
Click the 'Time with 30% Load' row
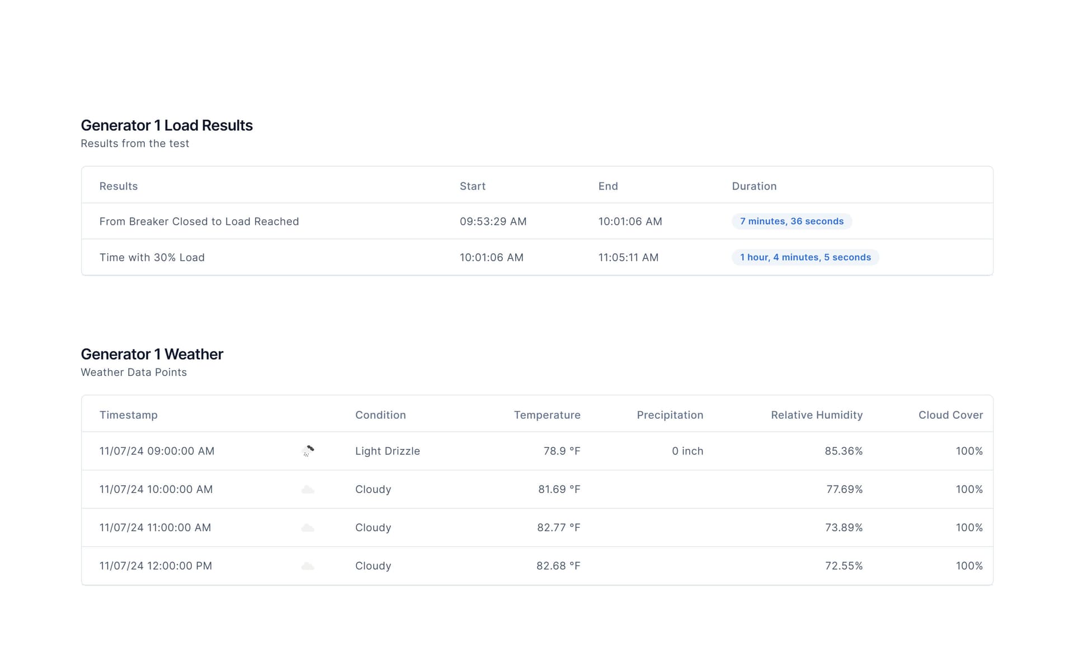click(x=152, y=257)
